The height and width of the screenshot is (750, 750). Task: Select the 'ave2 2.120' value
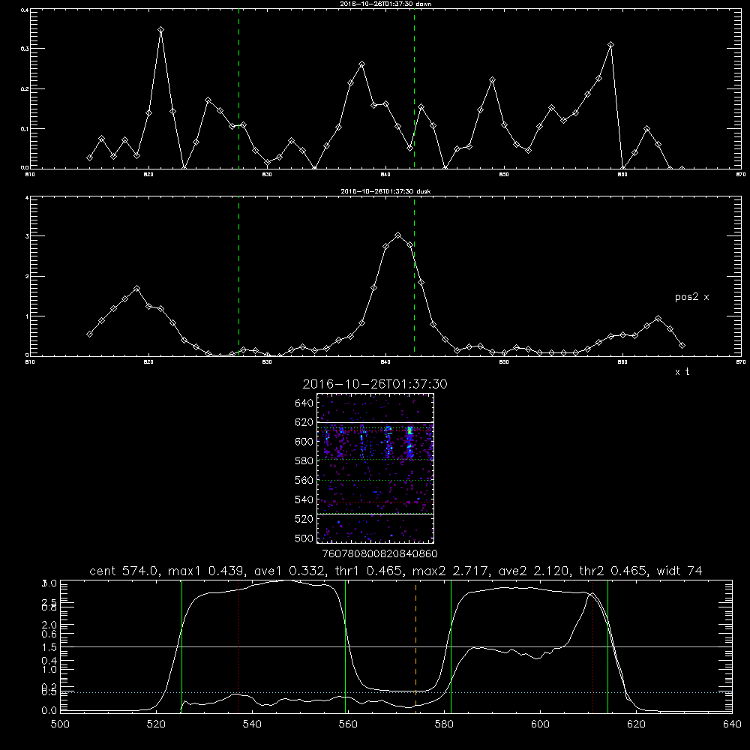(x=533, y=571)
